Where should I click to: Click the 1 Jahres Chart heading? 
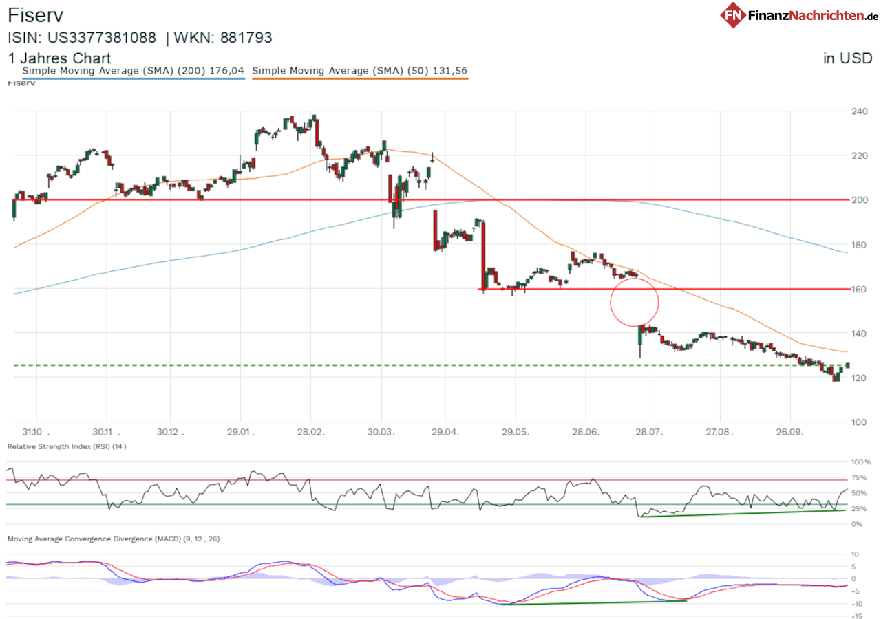click(x=59, y=58)
